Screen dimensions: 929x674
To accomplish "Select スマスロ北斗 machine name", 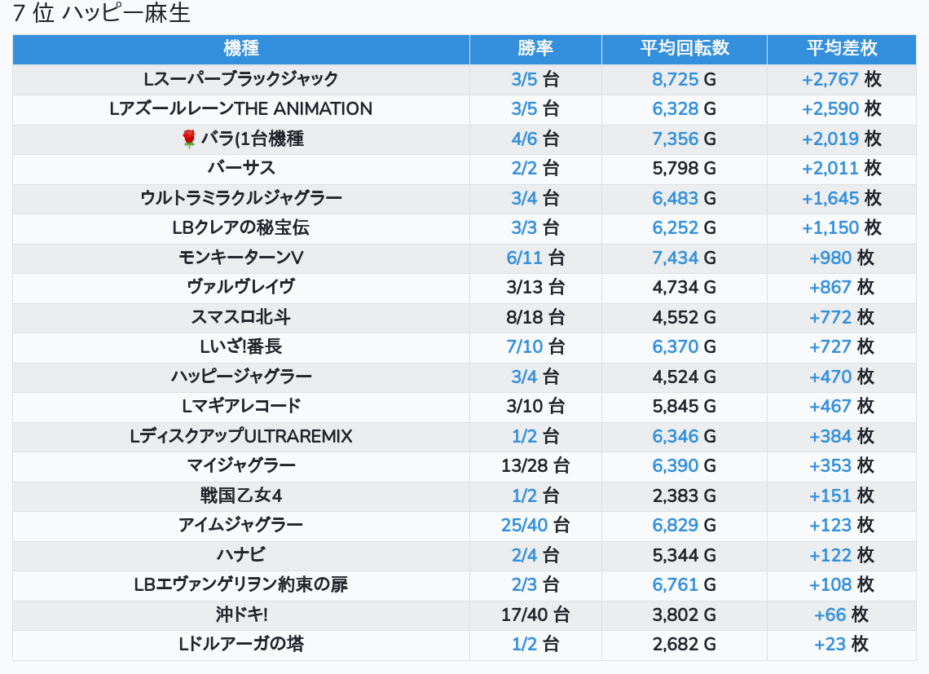I will click(x=241, y=317).
